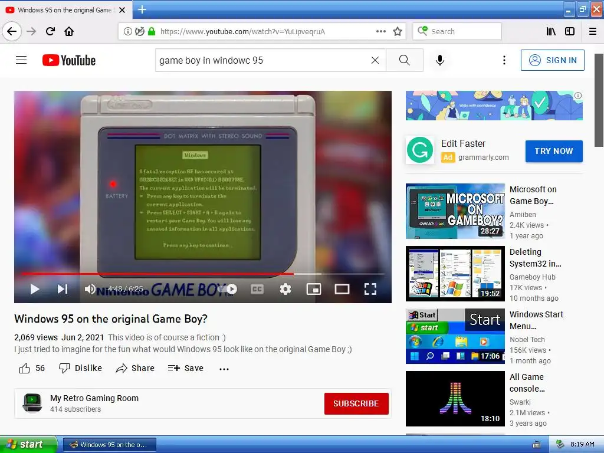
Task: Toggle the autoplay switch in player
Action: [x=228, y=289]
